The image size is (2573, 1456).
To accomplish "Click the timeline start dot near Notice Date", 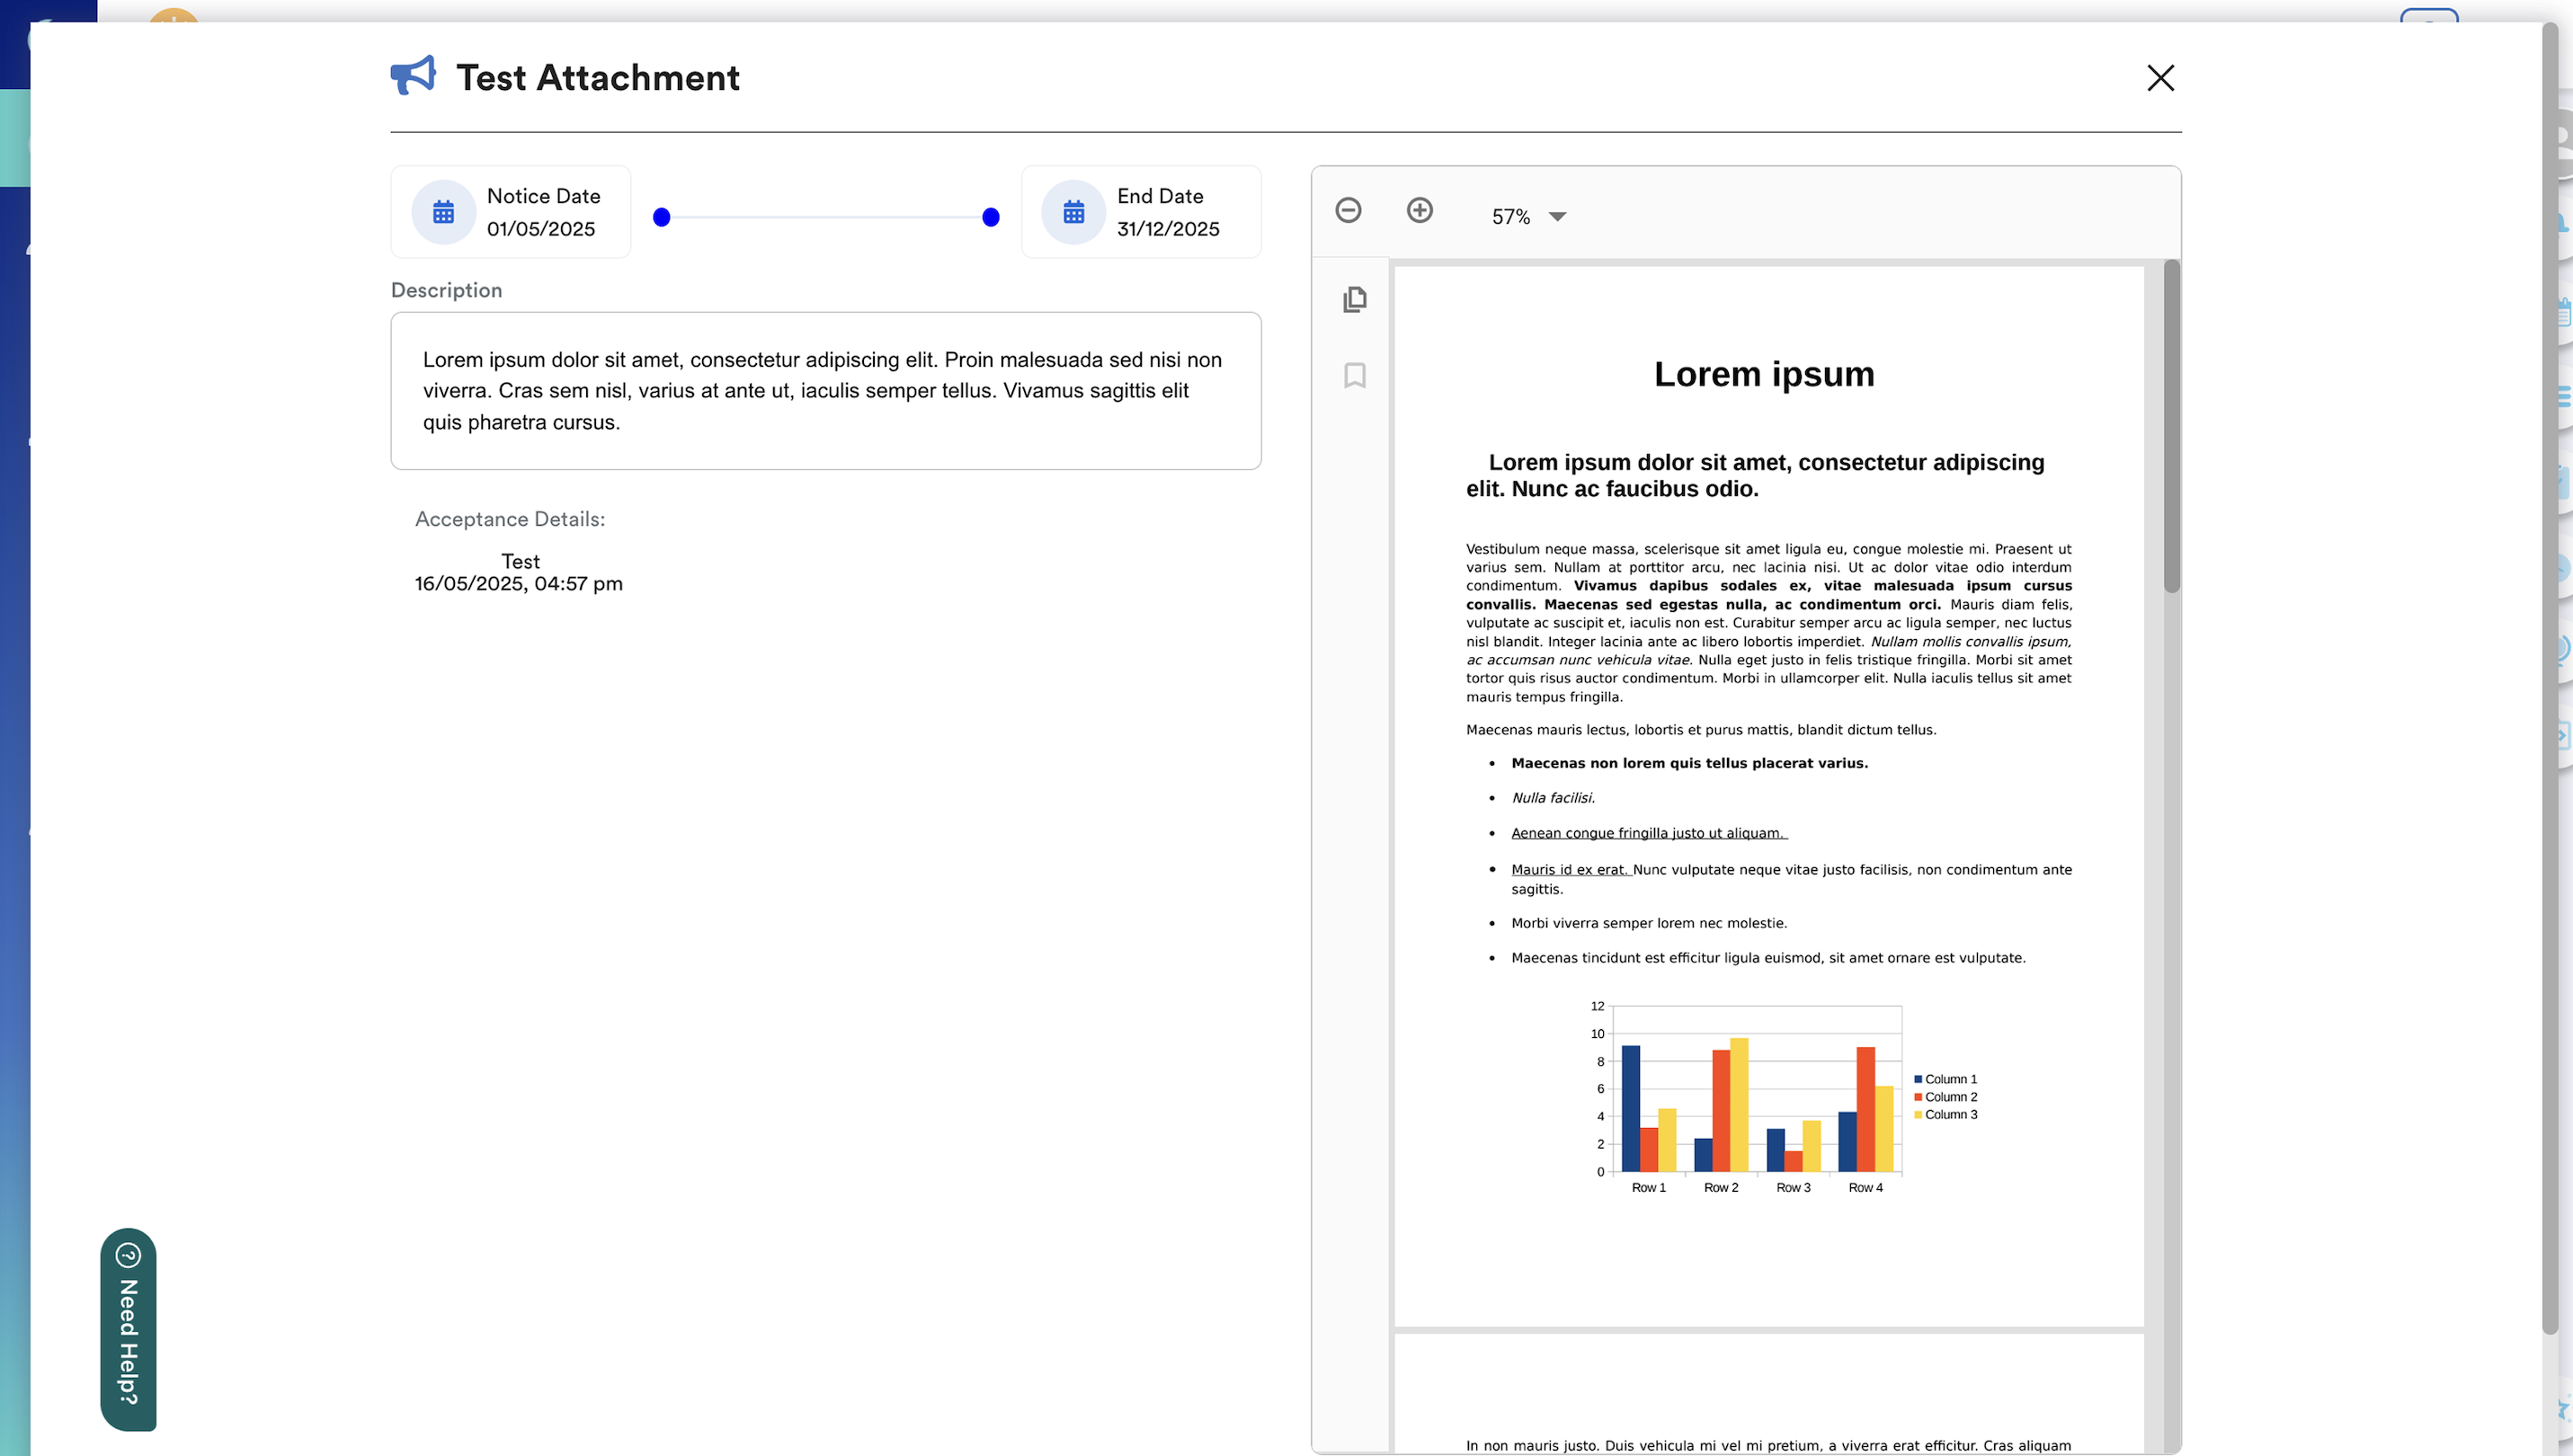I will 661,217.
